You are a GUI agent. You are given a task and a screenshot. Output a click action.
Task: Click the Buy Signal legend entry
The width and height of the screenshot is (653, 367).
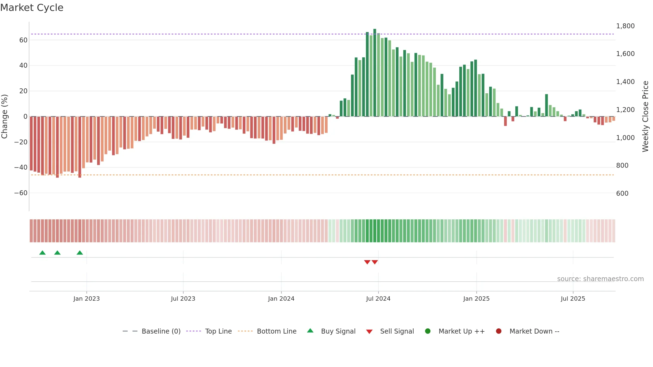331,331
